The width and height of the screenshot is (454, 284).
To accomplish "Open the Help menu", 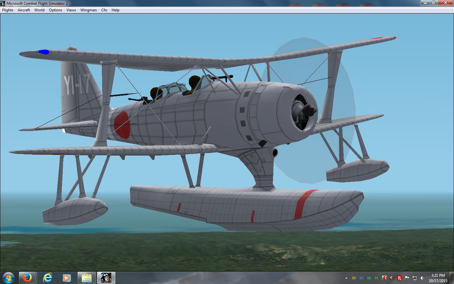I will pos(115,10).
